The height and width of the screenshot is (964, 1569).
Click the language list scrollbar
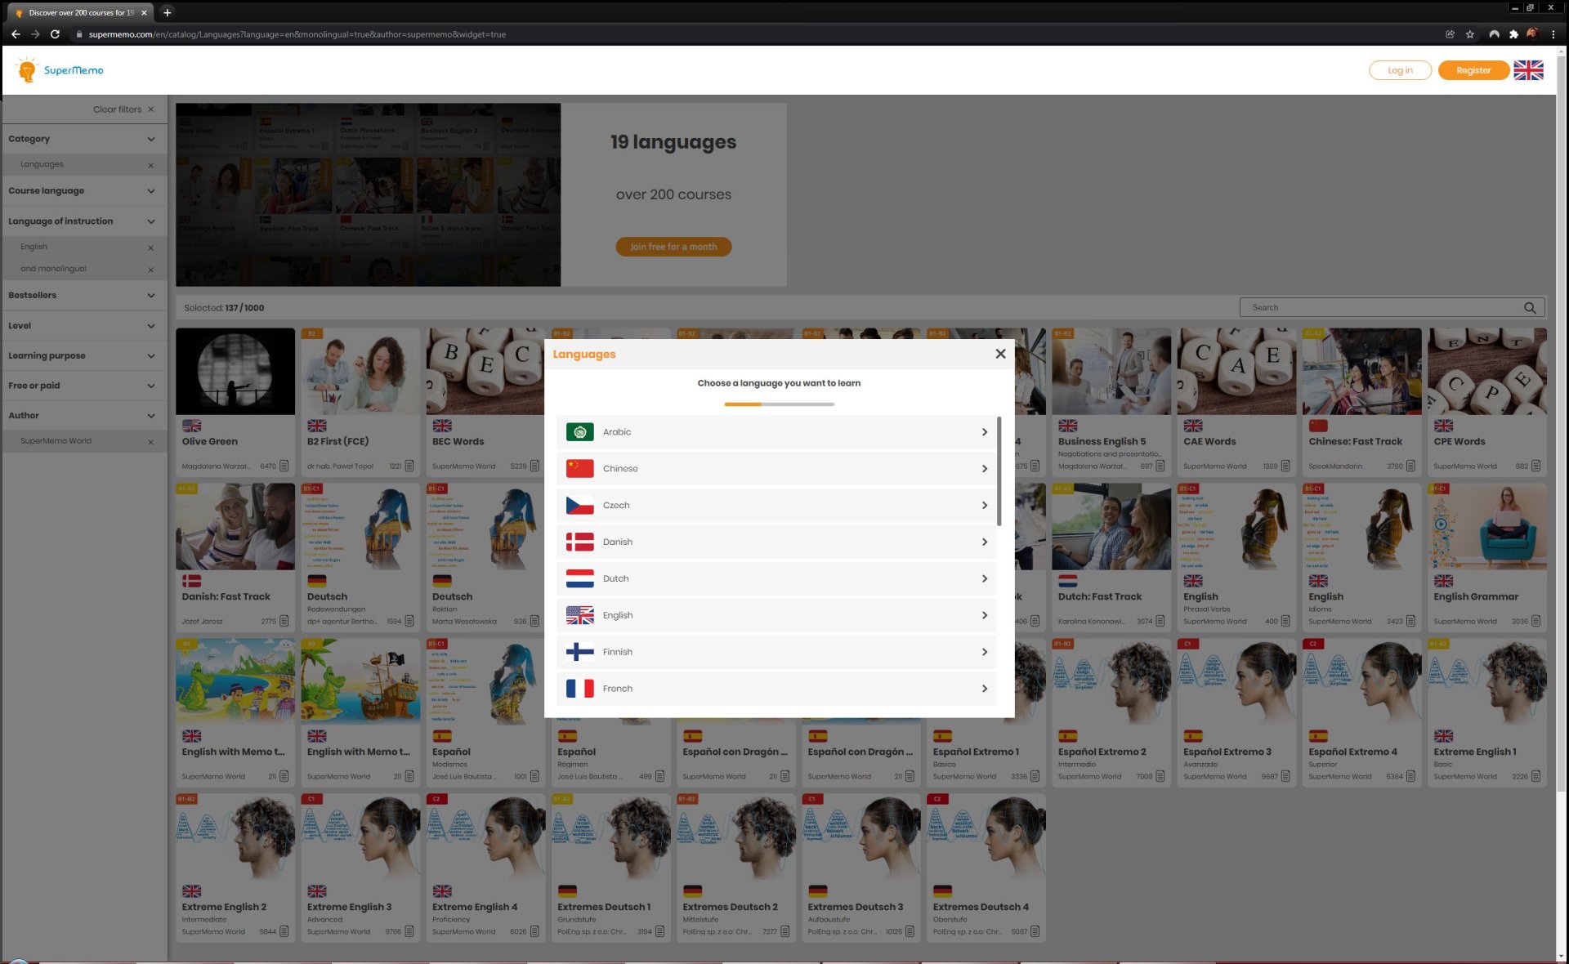tap(999, 471)
